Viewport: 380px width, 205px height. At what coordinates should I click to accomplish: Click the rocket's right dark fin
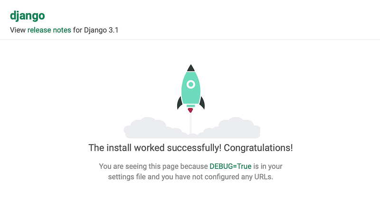pos(202,103)
